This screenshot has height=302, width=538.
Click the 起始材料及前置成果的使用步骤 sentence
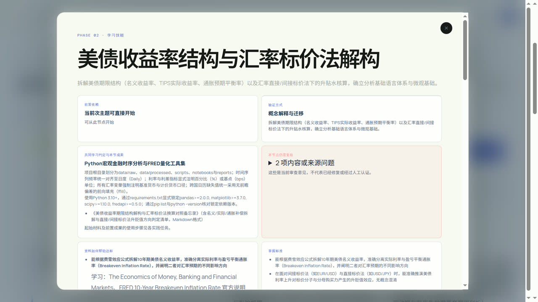[x=128, y=228]
